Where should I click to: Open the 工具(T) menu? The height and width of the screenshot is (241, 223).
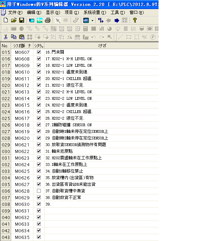click(x=117, y=13)
